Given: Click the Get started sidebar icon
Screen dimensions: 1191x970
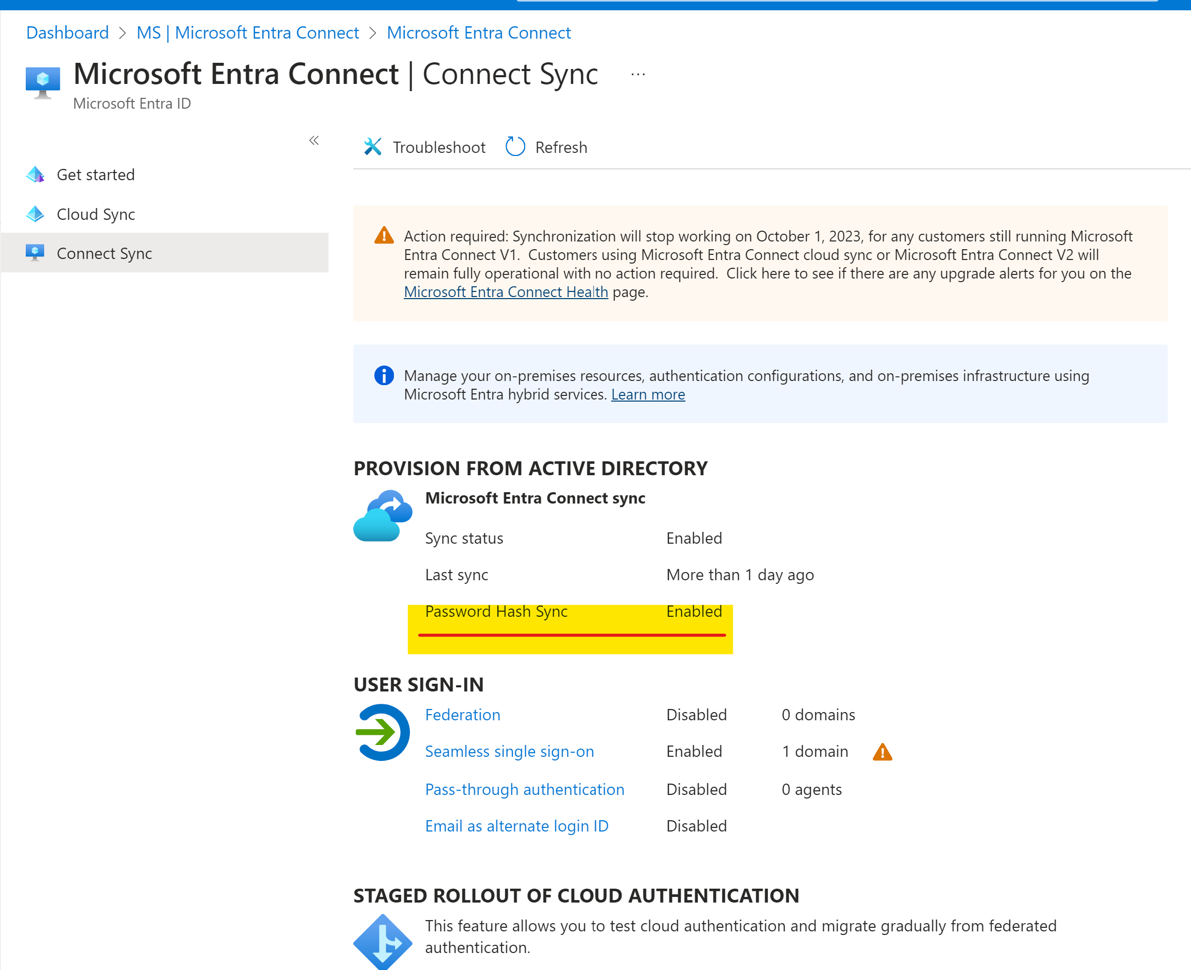Looking at the screenshot, I should pos(35,175).
